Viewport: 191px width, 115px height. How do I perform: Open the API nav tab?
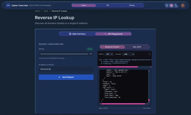(108, 5)
